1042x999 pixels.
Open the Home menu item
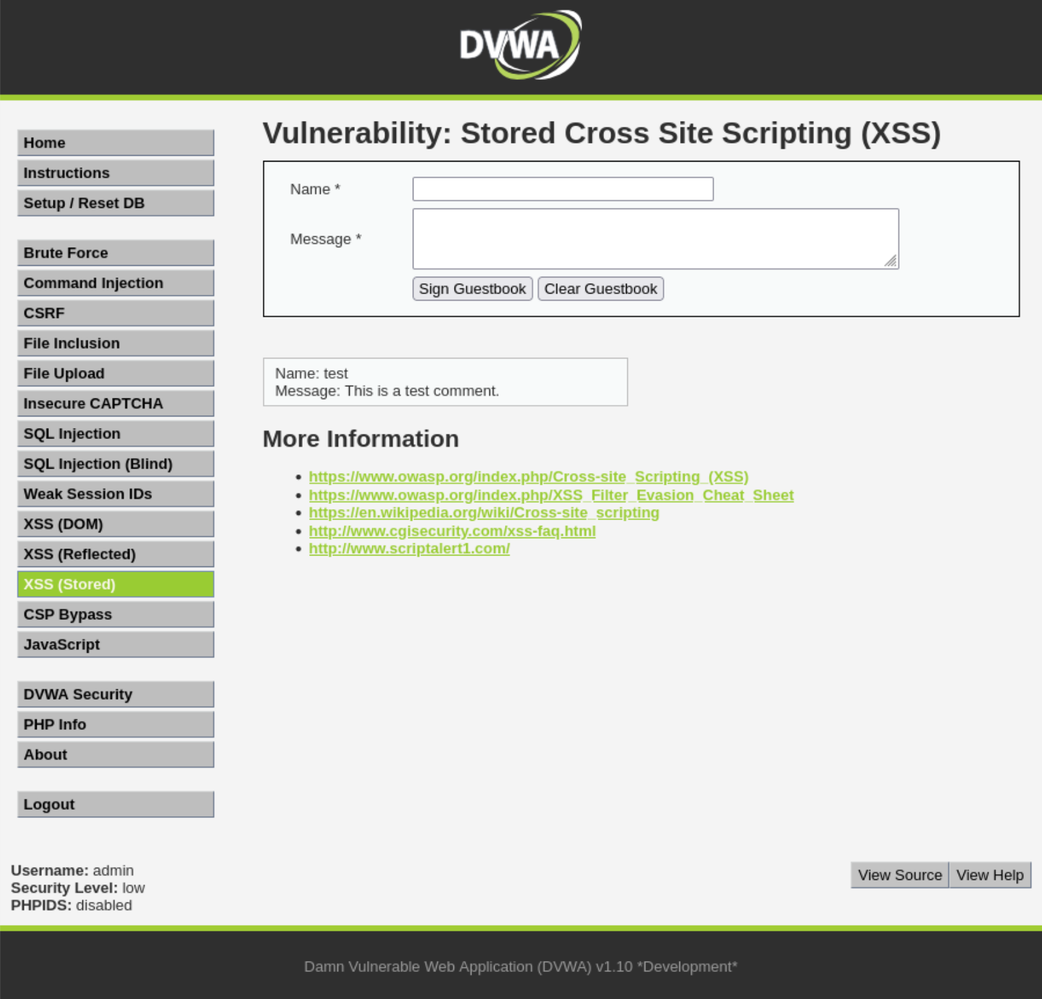[x=116, y=143]
